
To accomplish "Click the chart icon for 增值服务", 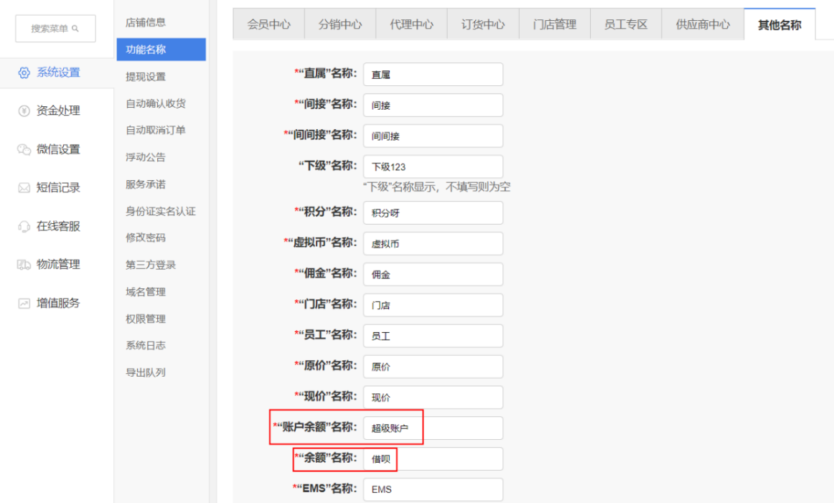I will pyautogui.click(x=24, y=304).
